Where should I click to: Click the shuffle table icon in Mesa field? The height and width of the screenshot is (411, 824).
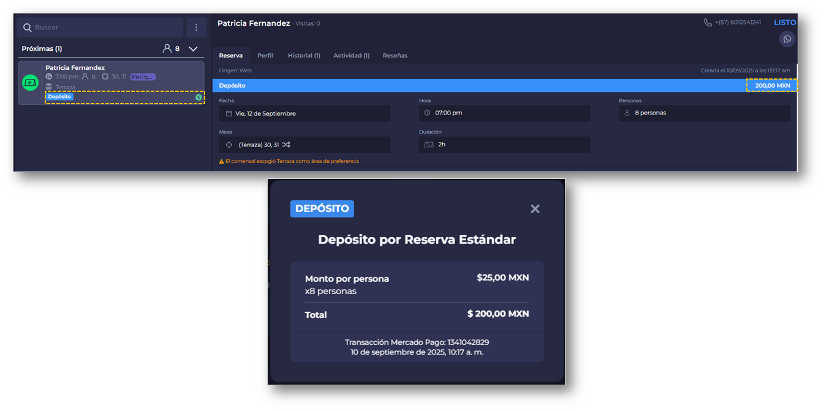click(x=286, y=145)
